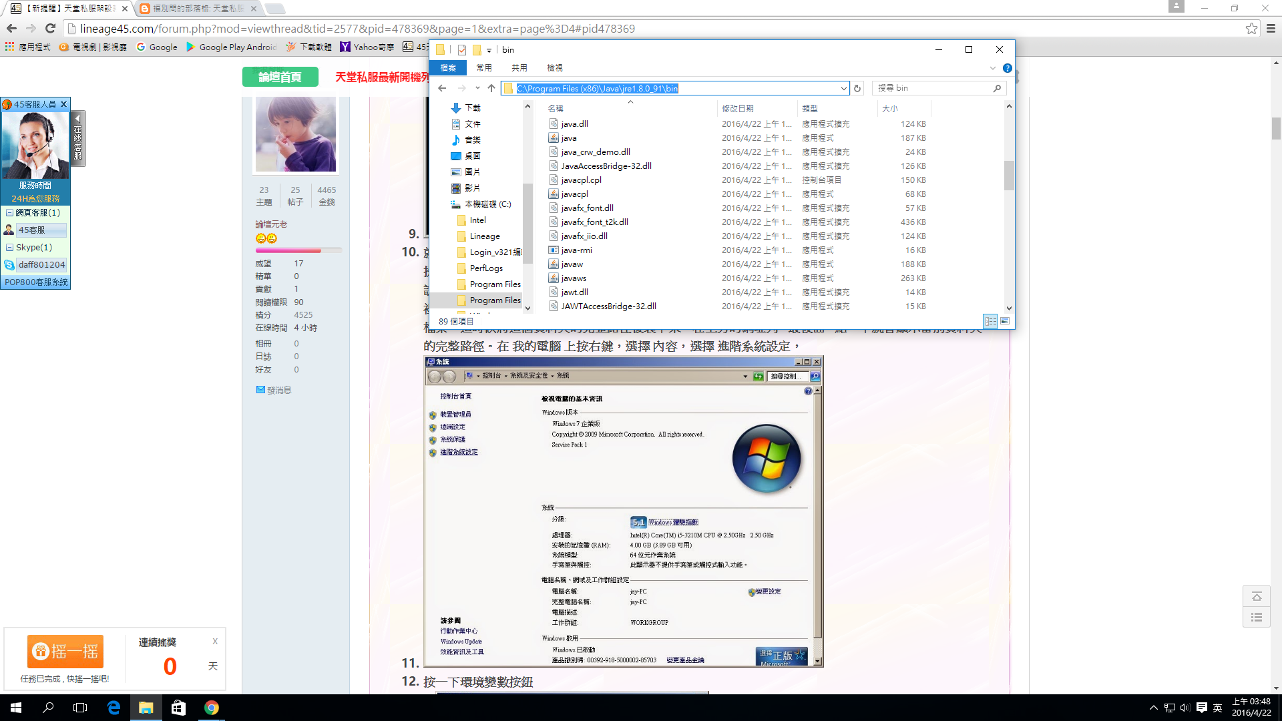Select the Lineage folder in tree
Screen dimensions: 1282x721
click(485, 236)
